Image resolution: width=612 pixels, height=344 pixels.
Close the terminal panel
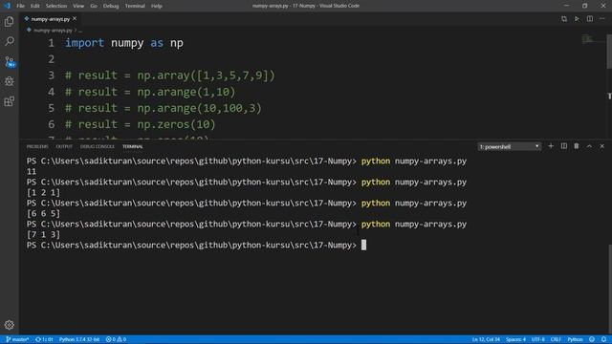(x=602, y=146)
